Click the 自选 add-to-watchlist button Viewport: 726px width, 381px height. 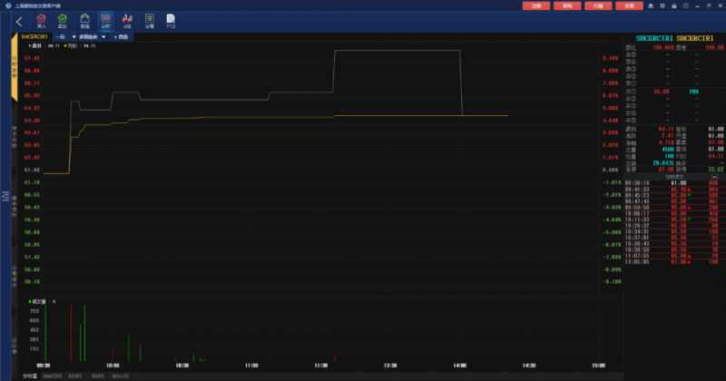coord(121,36)
